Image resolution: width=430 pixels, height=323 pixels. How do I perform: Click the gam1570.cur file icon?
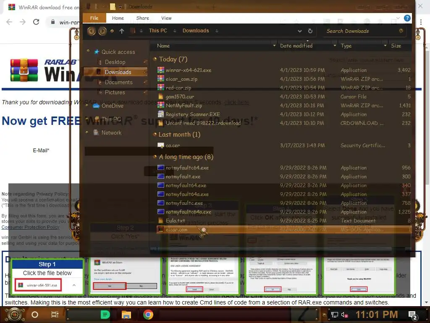coord(161,97)
